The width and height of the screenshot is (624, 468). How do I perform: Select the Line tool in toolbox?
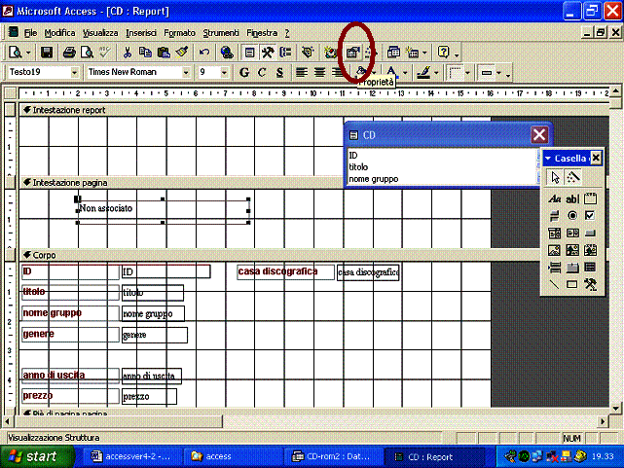tap(554, 284)
